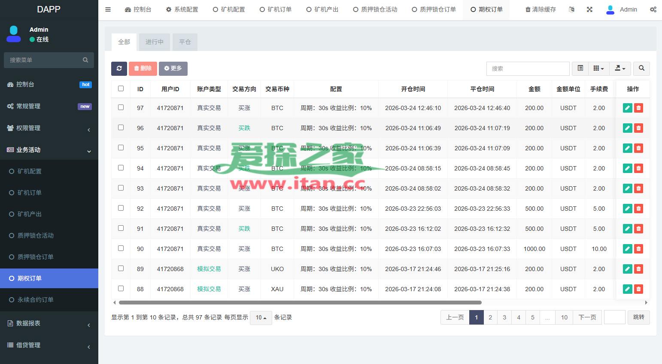Enter fullscreen mode via expand icon
This screenshot has height=364, width=662.
click(589, 9)
